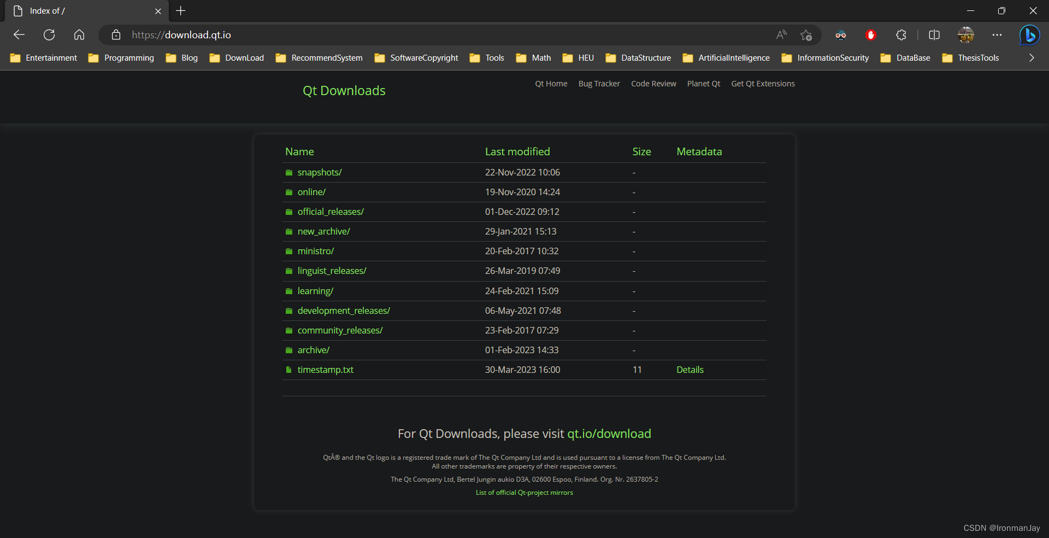Close the Index of / tab
Image resolution: width=1049 pixels, height=538 pixels.
pyautogui.click(x=158, y=11)
